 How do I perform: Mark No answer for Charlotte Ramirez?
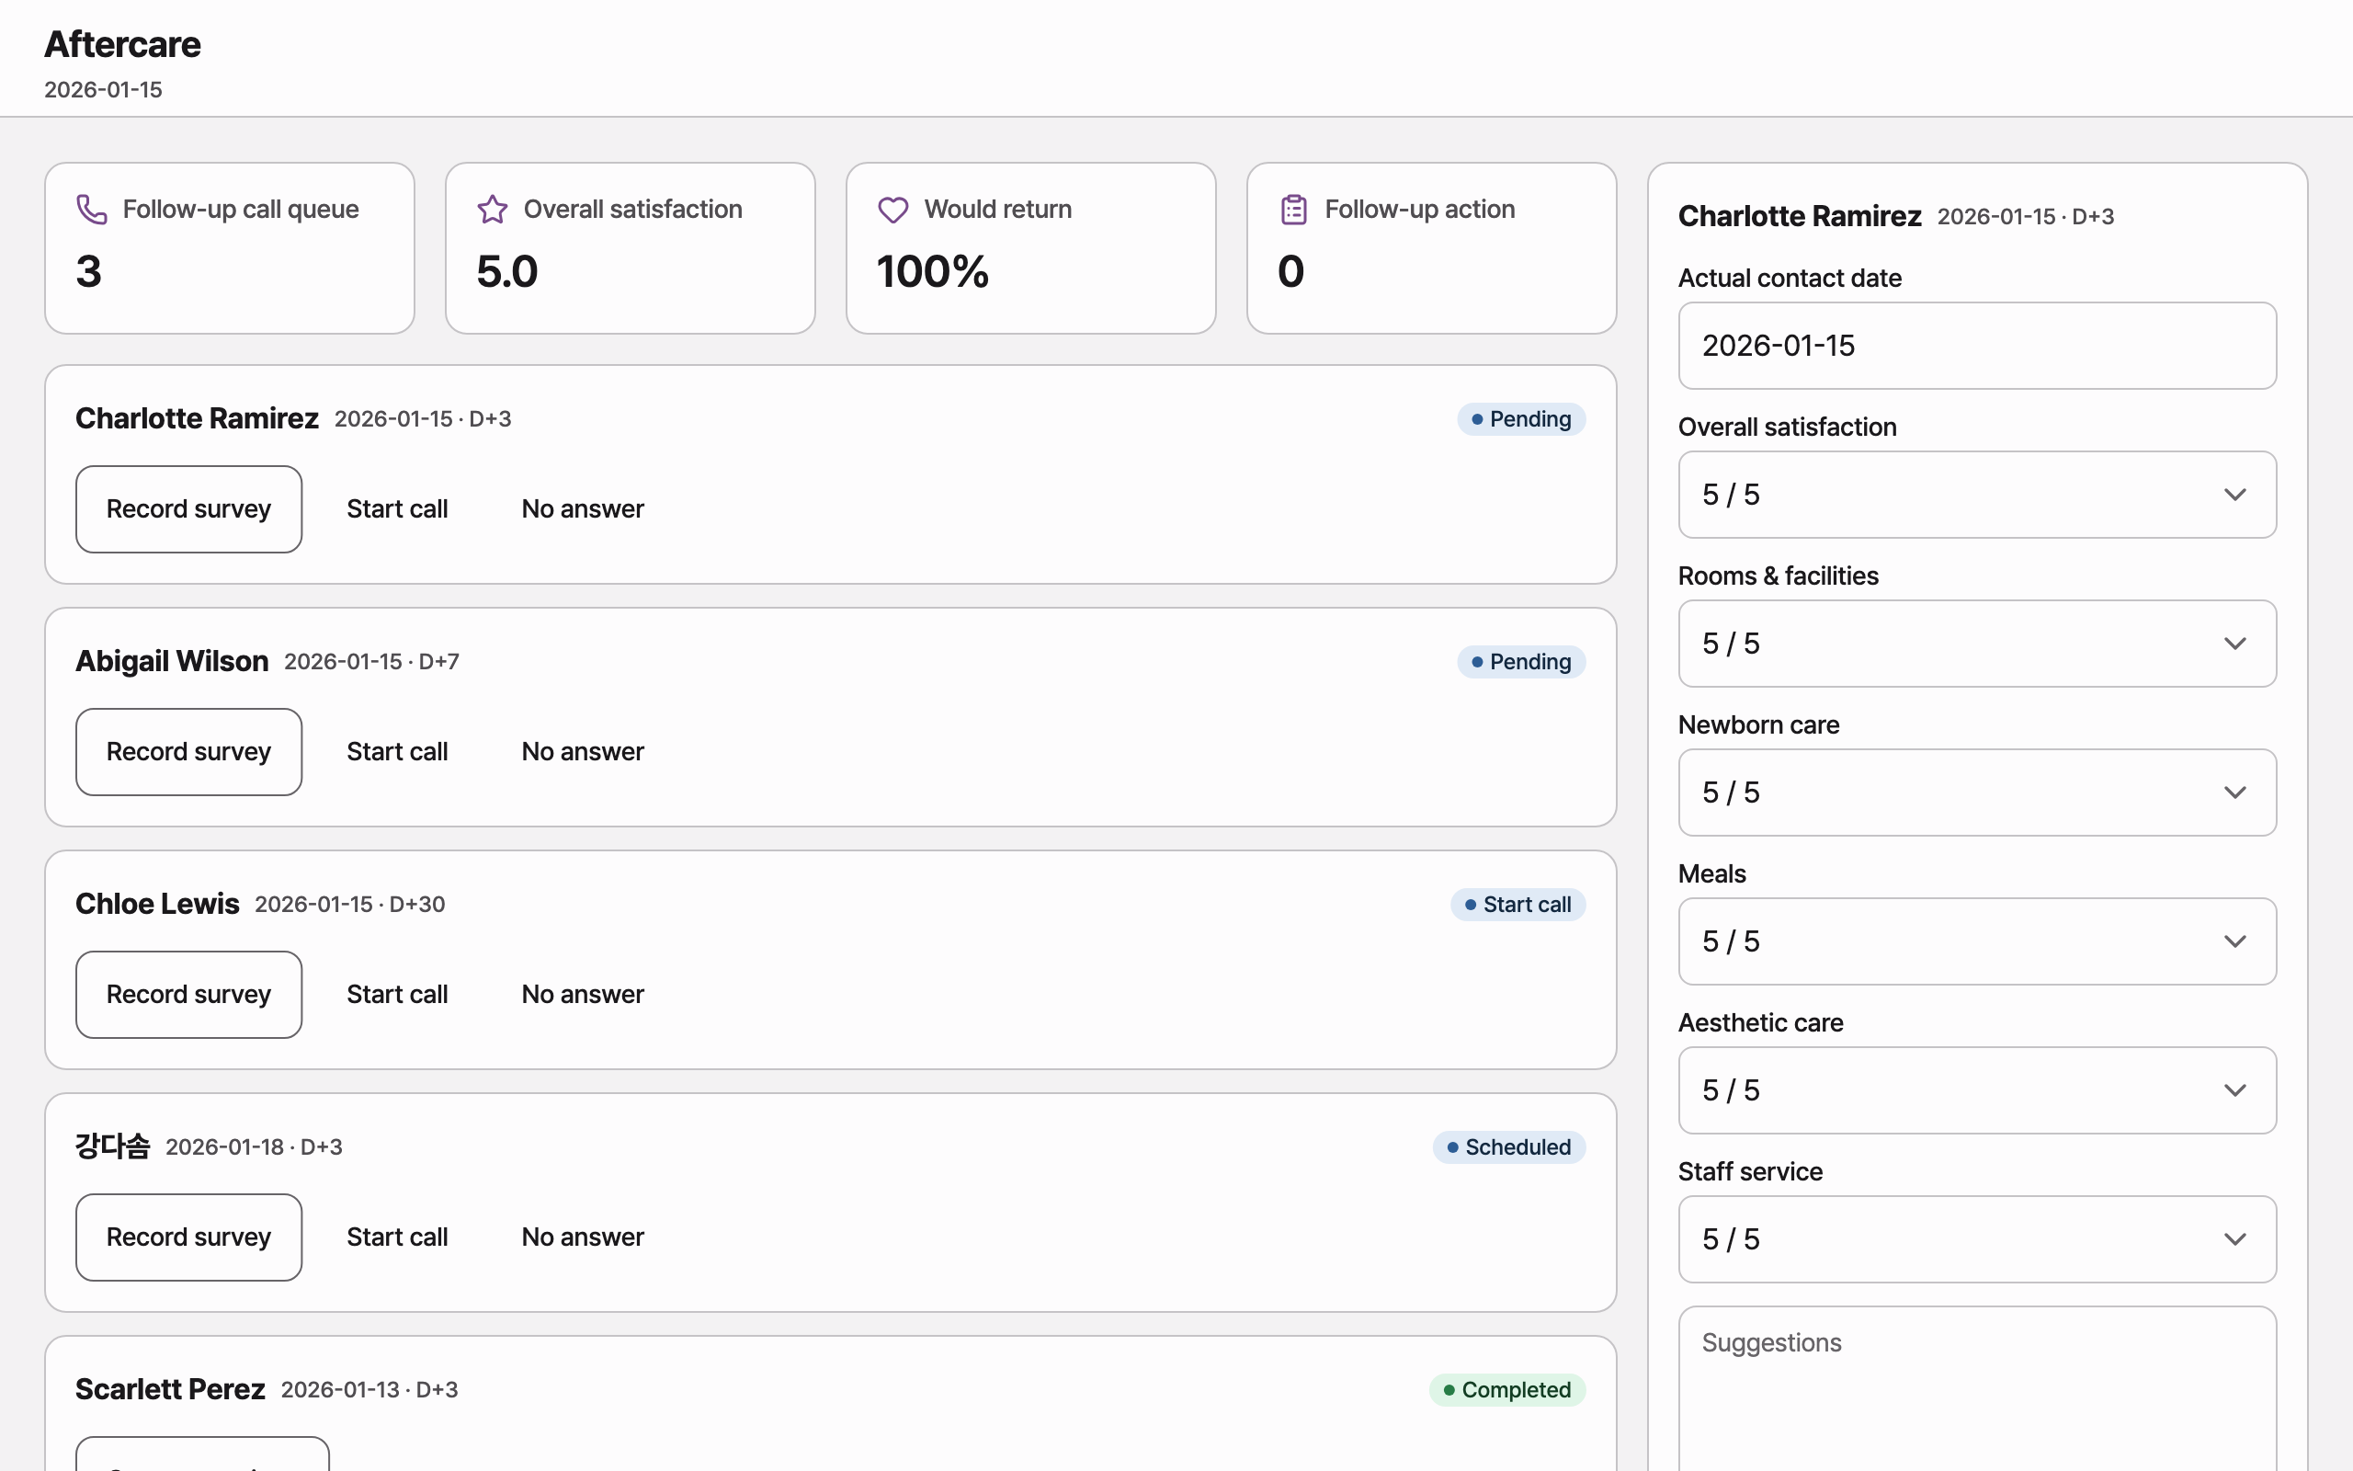click(x=583, y=508)
